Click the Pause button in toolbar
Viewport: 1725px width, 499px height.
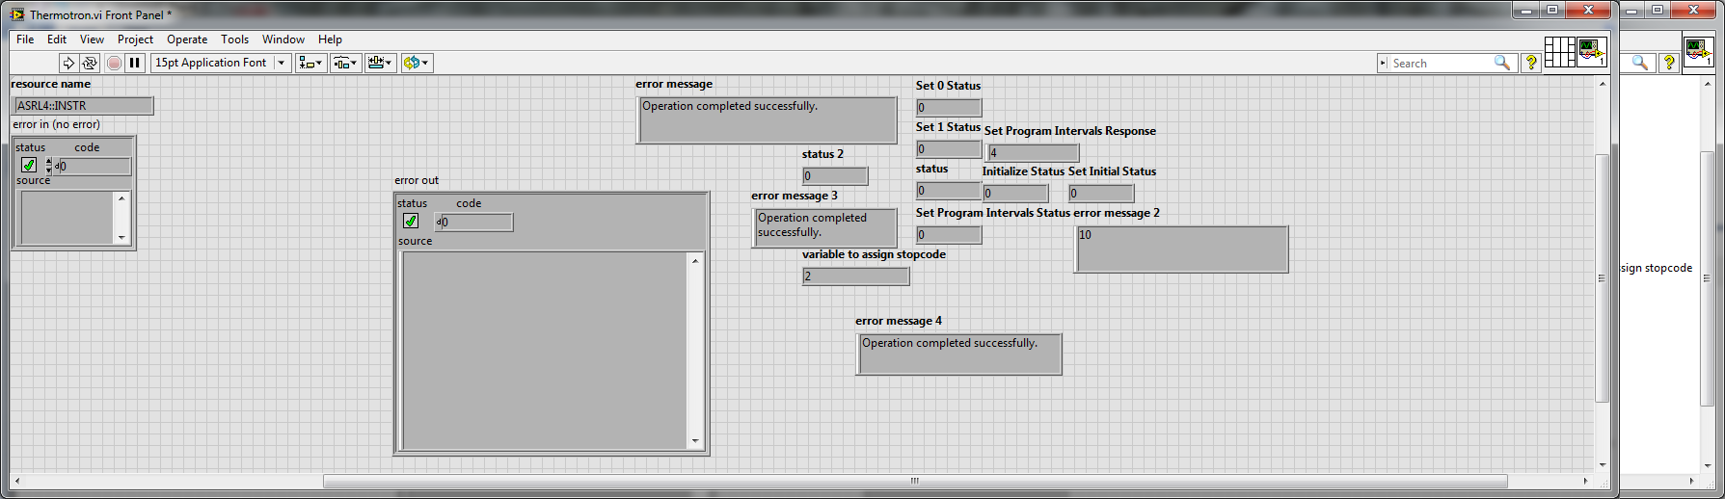[x=135, y=63]
